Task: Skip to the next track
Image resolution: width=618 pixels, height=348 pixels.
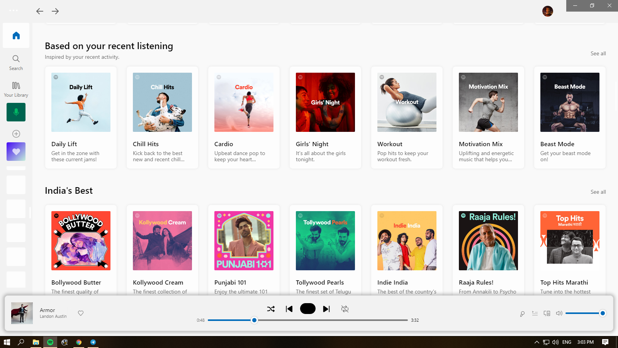Action: pos(326,309)
